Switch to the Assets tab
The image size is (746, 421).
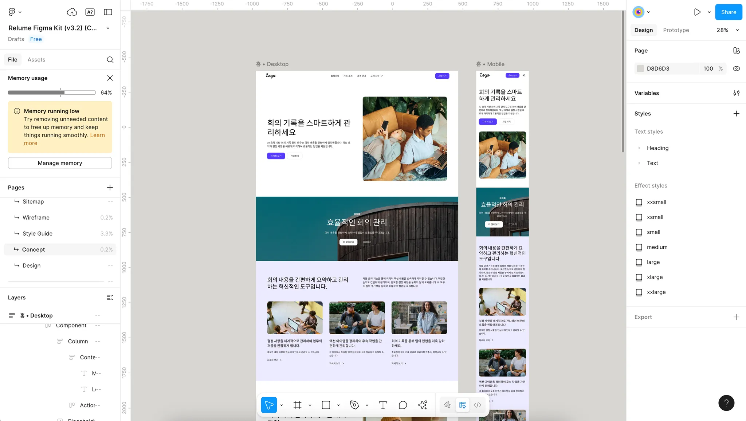coord(36,59)
